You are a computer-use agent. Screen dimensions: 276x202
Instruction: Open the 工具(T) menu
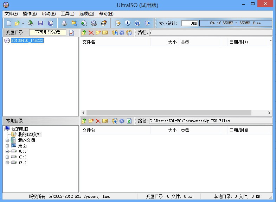click(67, 14)
